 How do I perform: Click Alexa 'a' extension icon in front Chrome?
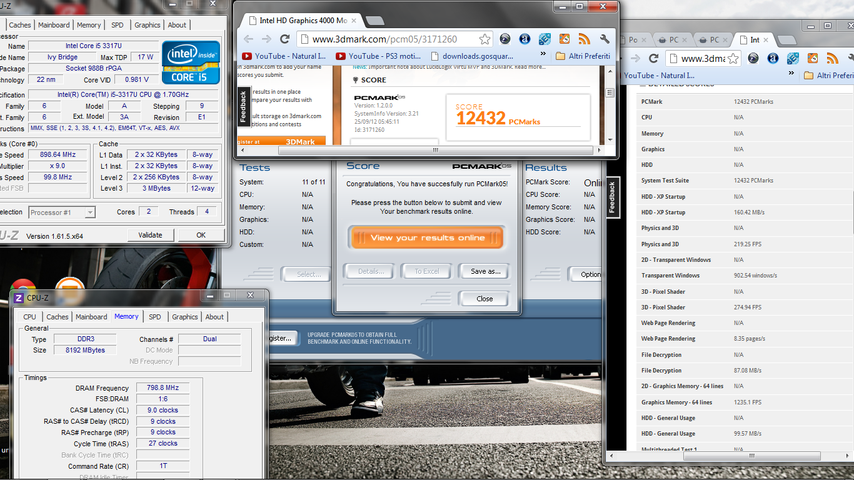tap(525, 39)
